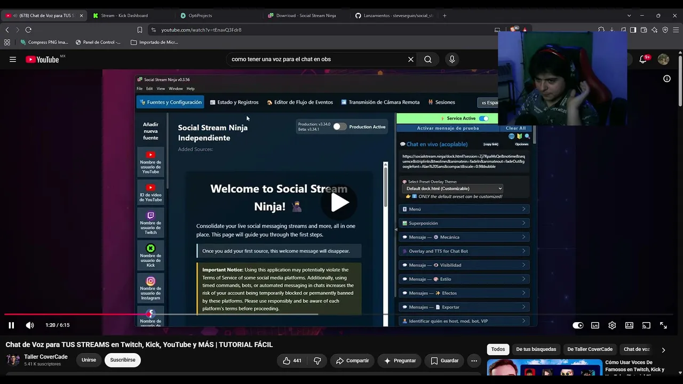Open a new browser tab
683x384 pixels.
[x=444, y=15]
